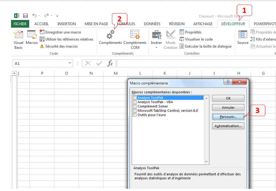
Task: Select column P header
Action: 42,73
